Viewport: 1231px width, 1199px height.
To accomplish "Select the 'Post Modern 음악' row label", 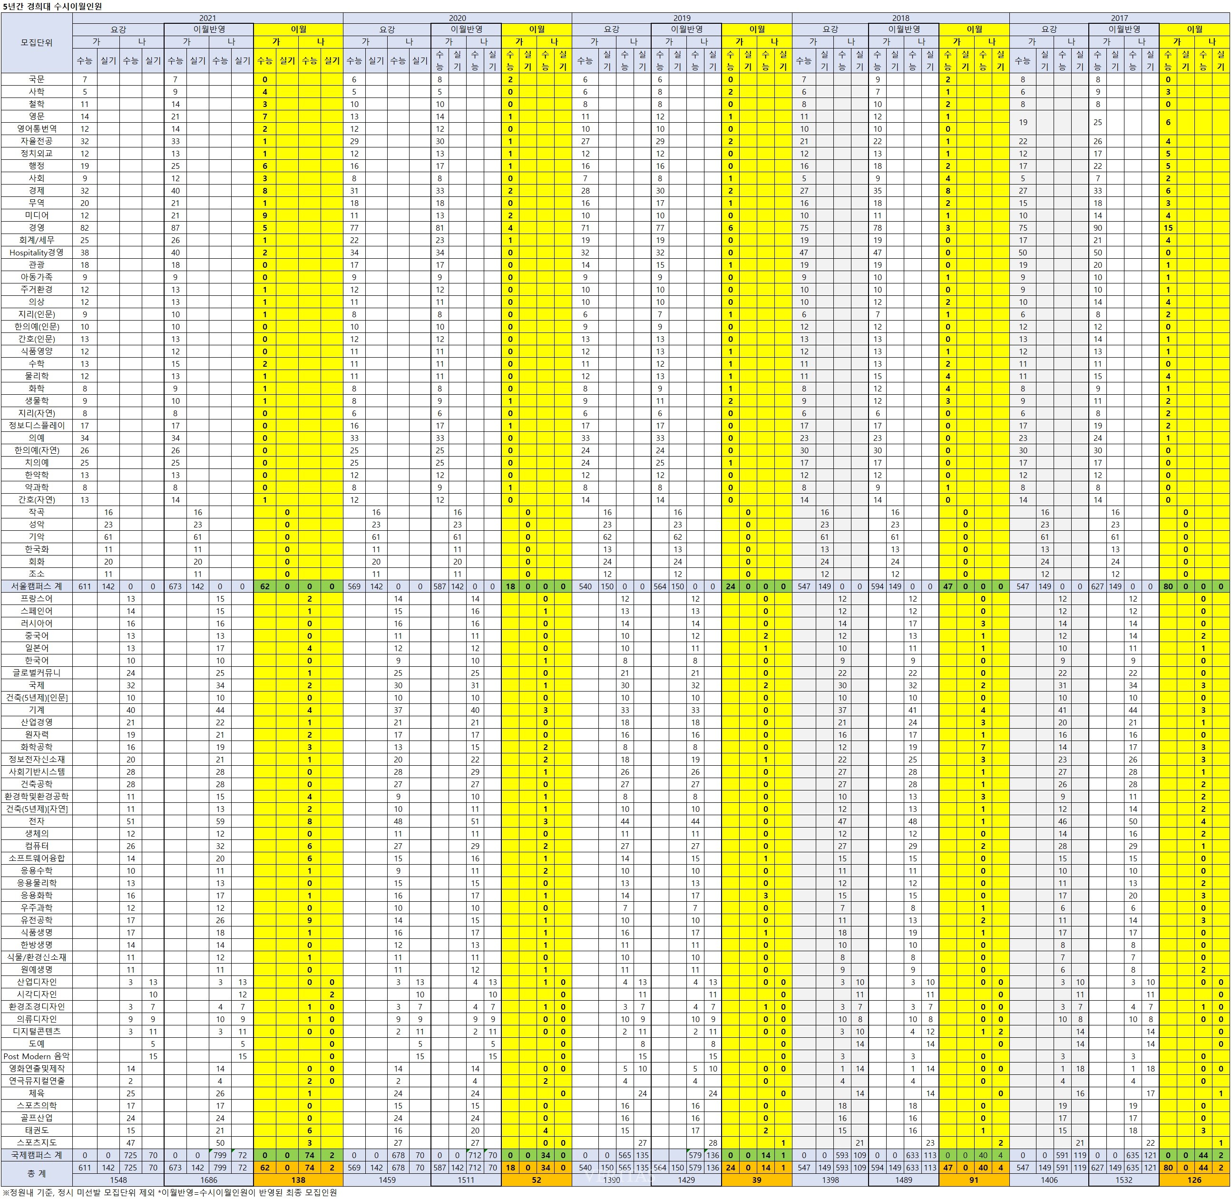I will (37, 1057).
